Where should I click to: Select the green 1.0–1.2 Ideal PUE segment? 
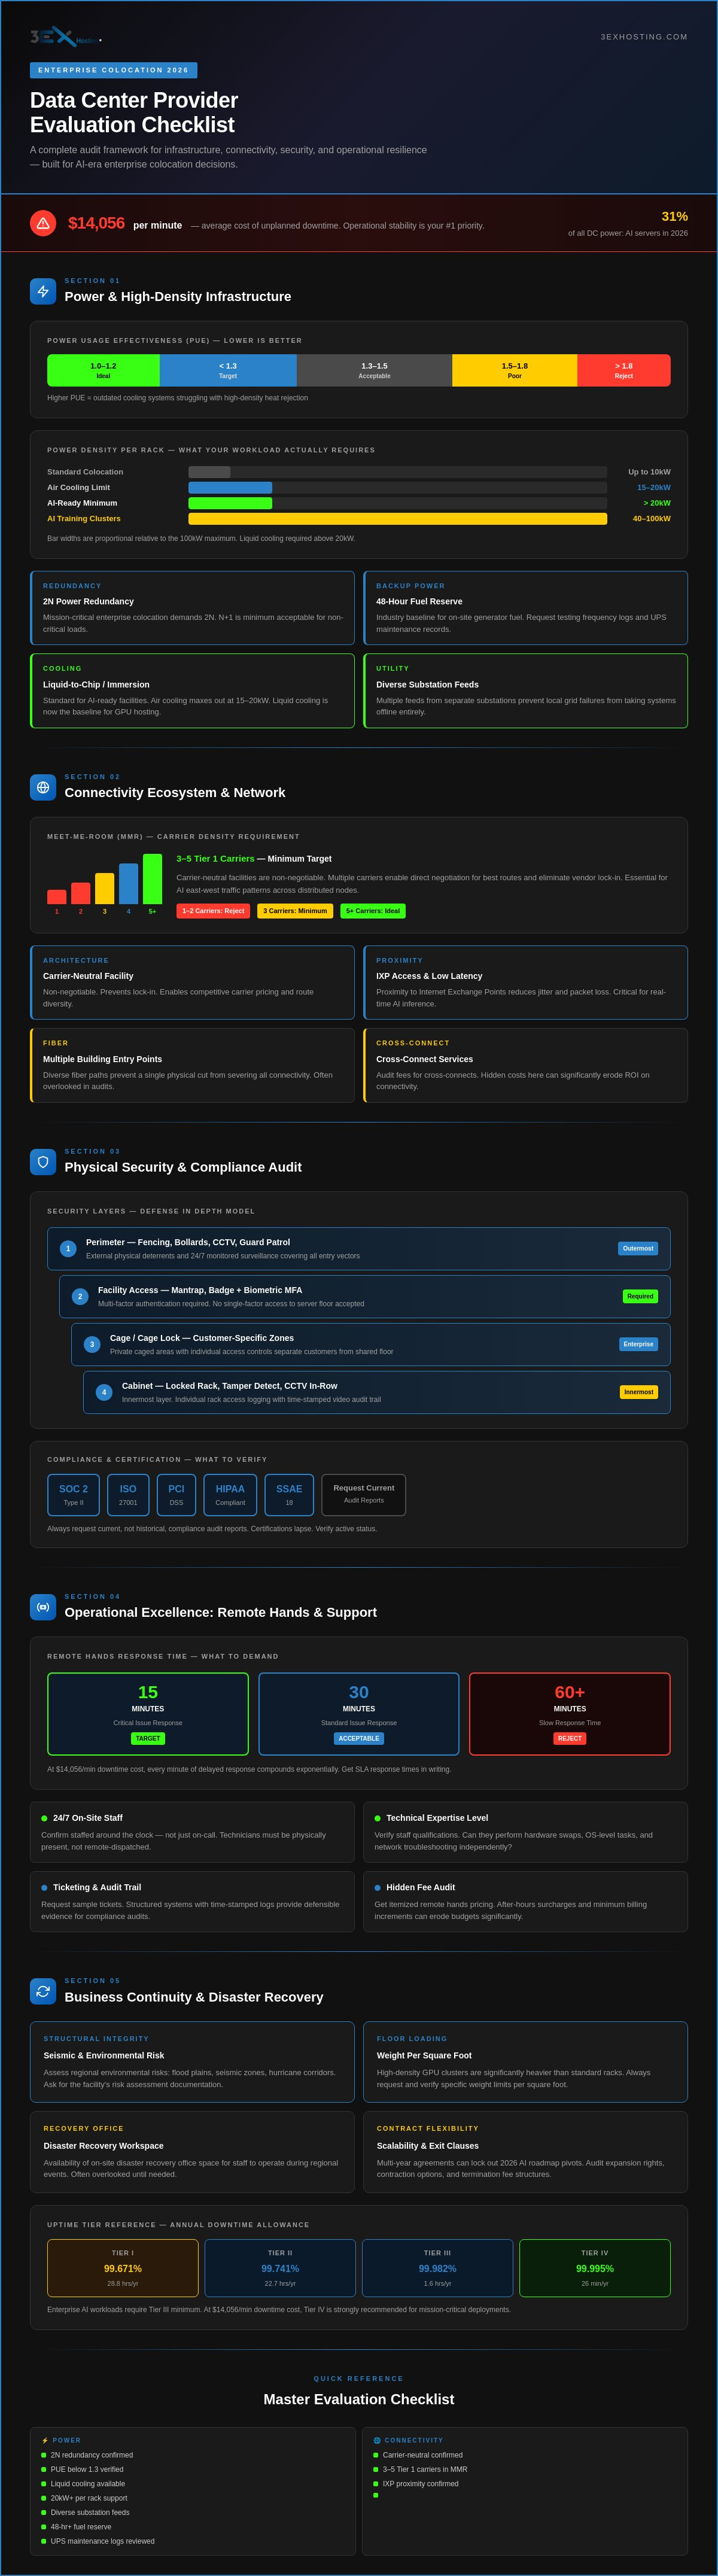[x=103, y=370]
